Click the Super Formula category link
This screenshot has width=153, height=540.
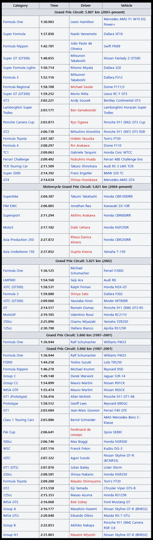pyautogui.click(x=14, y=34)
